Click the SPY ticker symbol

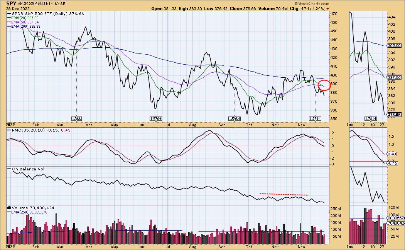pyautogui.click(x=11, y=3)
